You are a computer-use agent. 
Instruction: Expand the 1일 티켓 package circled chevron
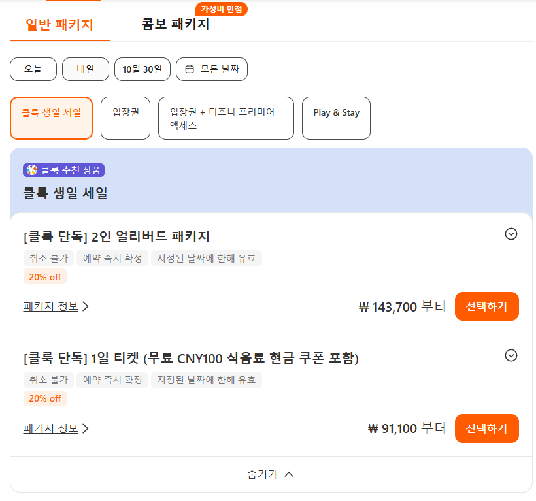click(x=511, y=355)
